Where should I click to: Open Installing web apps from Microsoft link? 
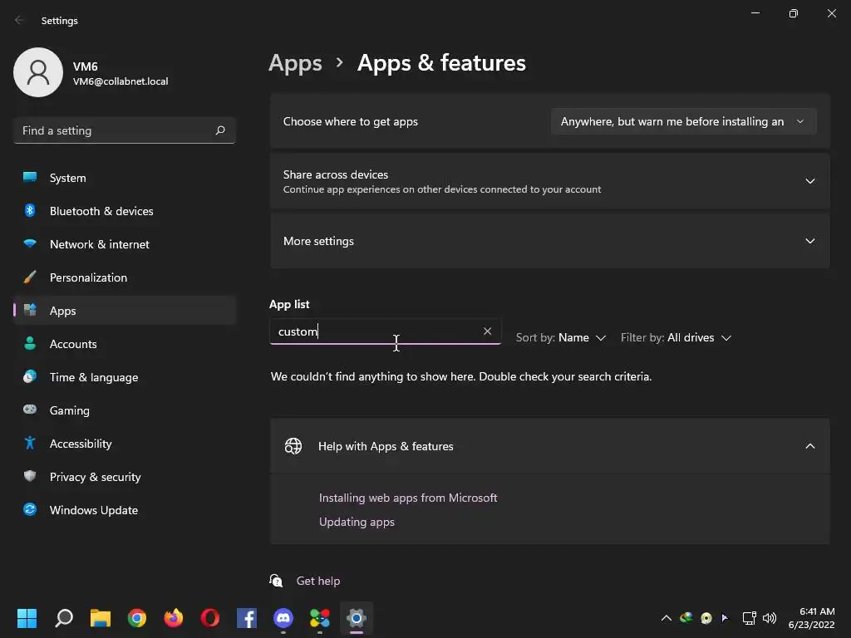(408, 498)
